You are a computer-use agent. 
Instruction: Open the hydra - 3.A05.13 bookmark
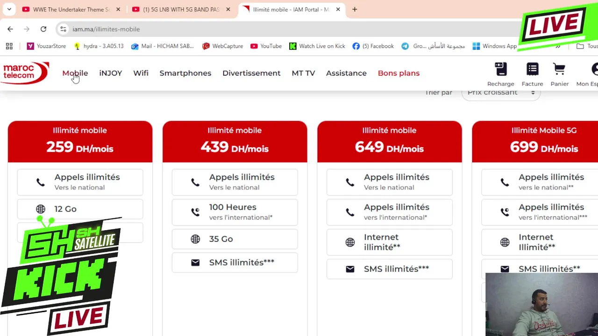tap(99, 46)
